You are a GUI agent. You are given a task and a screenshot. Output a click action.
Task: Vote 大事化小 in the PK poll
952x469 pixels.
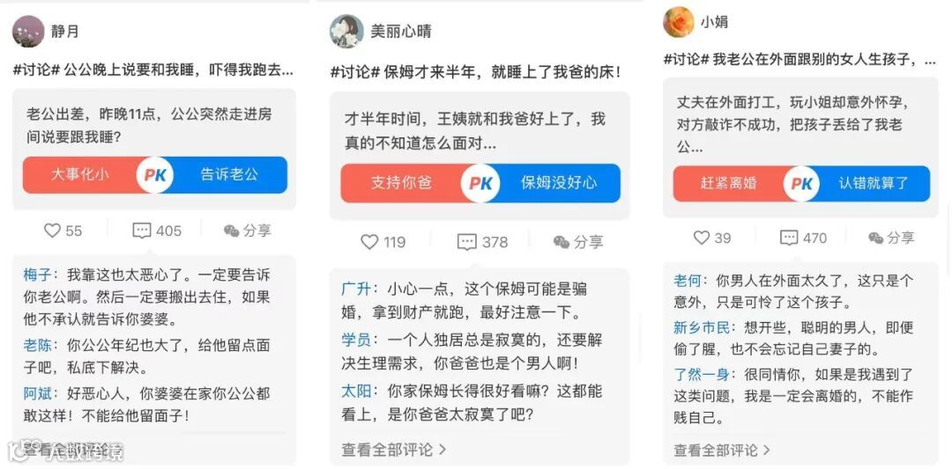click(81, 174)
